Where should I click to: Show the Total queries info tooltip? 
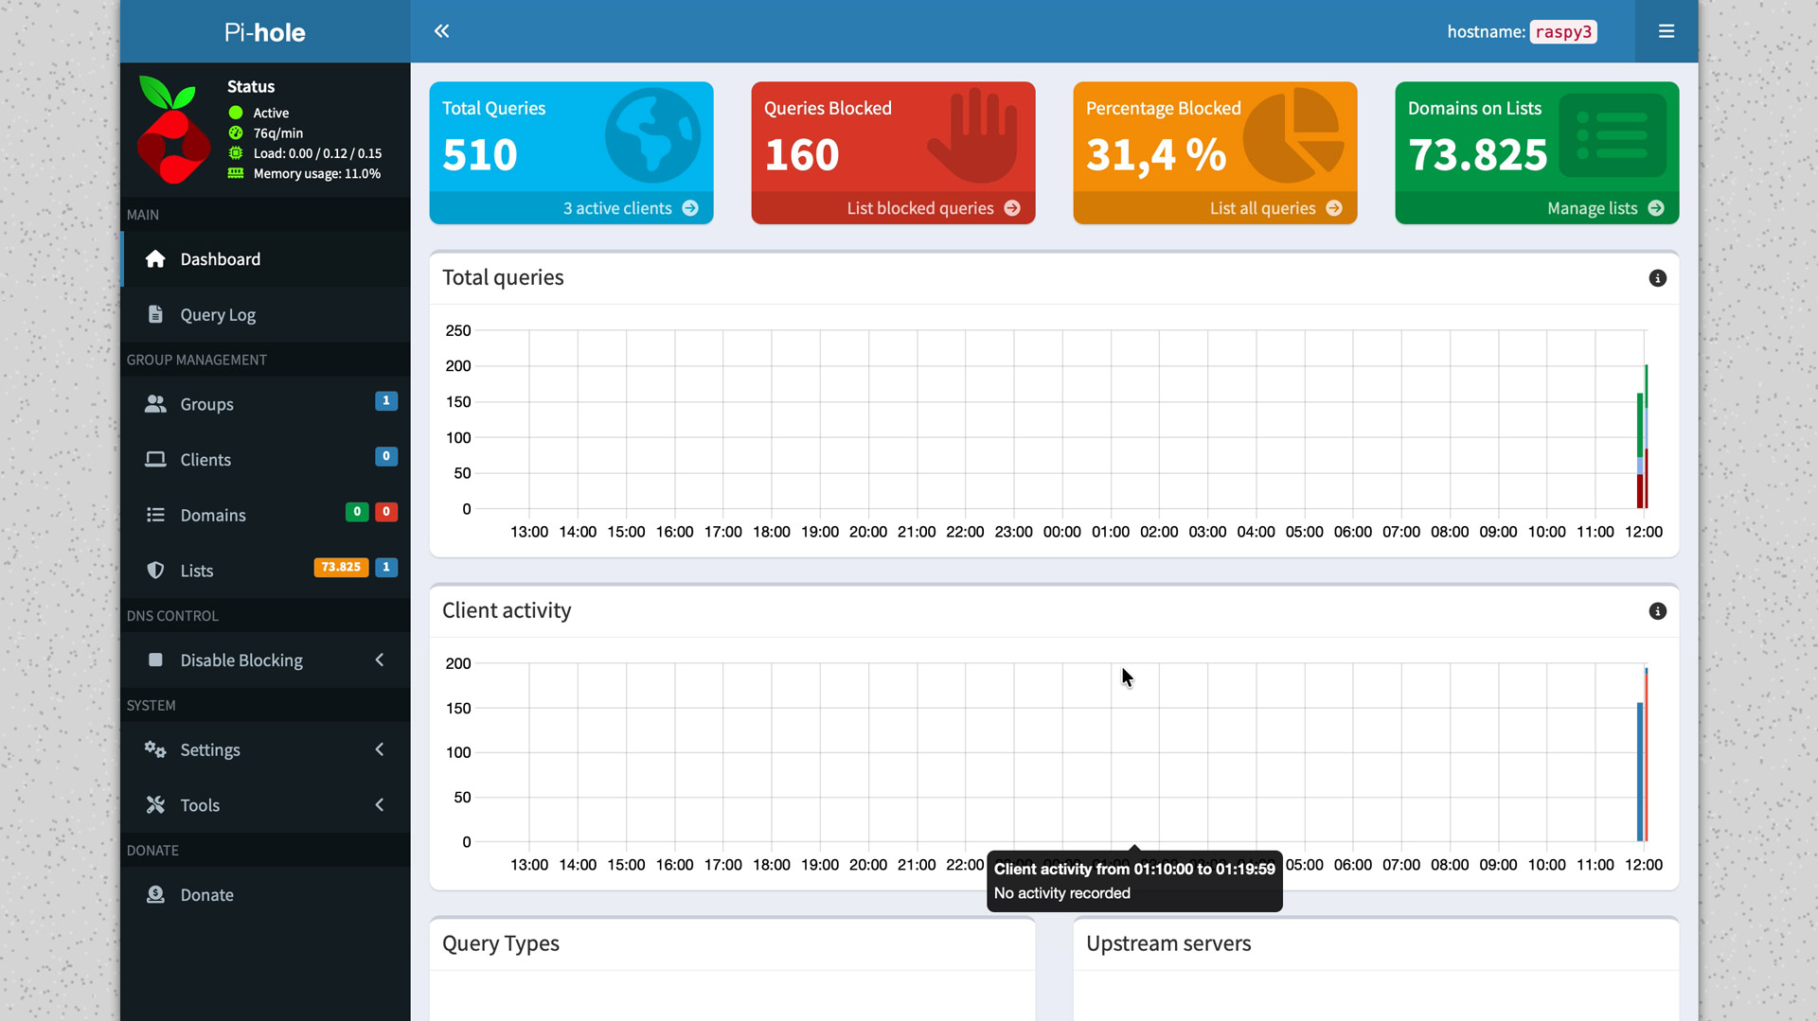[x=1657, y=278]
